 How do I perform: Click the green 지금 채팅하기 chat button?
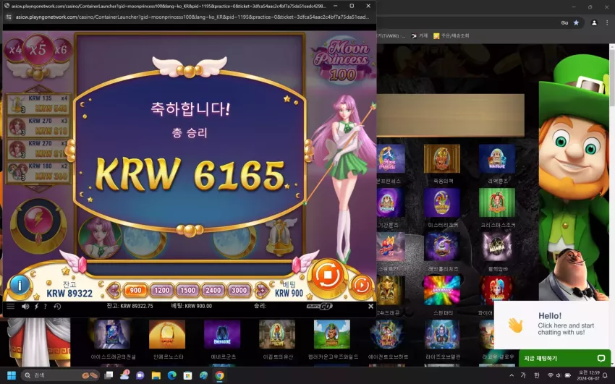tap(564, 358)
